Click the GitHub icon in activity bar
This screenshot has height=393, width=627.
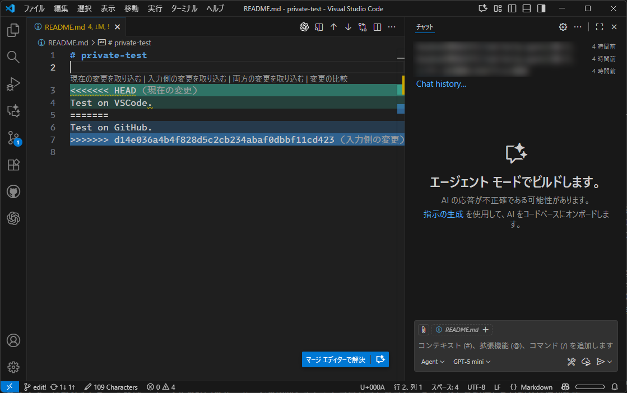point(13,192)
